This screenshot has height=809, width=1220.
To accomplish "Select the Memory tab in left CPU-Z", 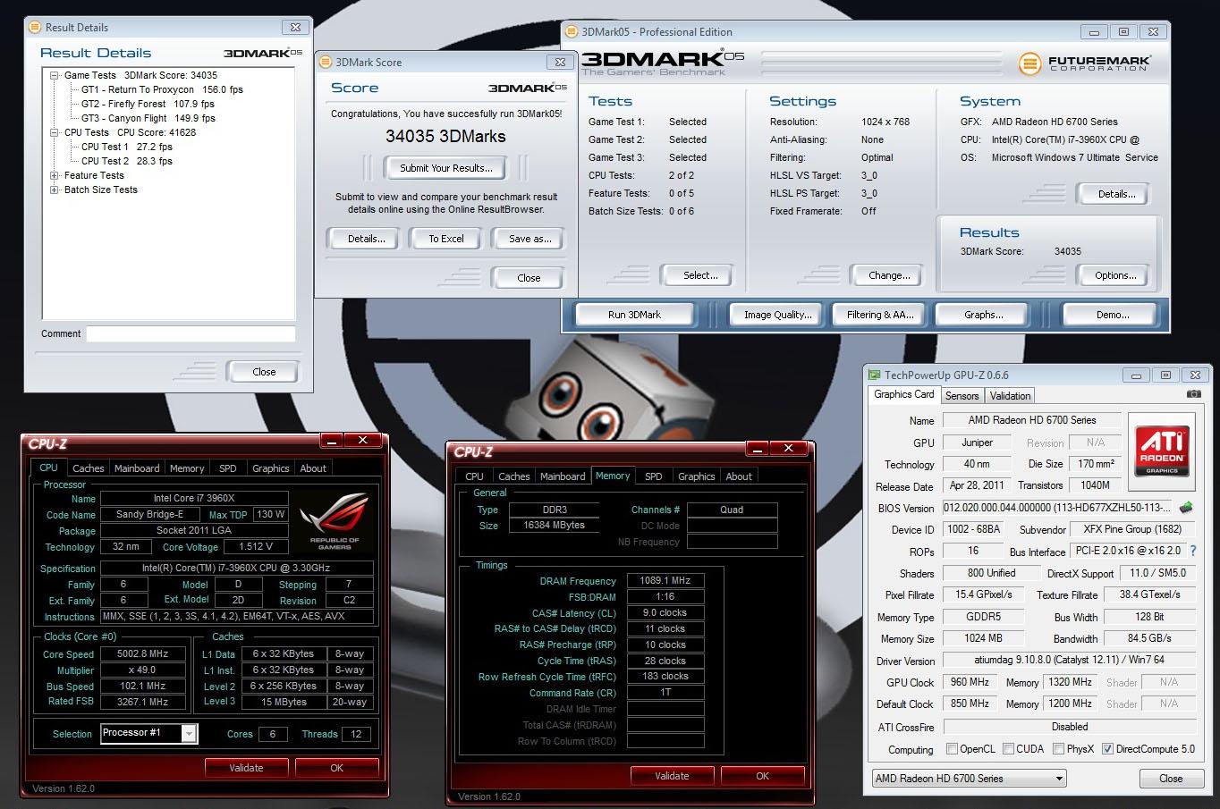I will coord(187,468).
